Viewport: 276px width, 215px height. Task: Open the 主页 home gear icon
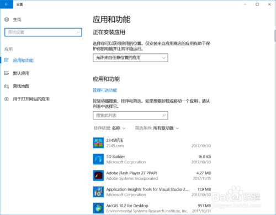(x=7, y=19)
